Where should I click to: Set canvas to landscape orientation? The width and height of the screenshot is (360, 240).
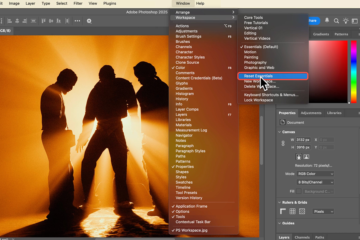point(306,157)
